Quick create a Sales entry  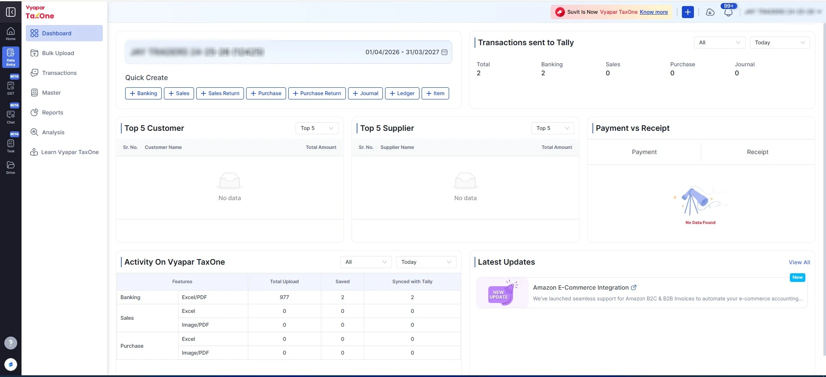[179, 93]
